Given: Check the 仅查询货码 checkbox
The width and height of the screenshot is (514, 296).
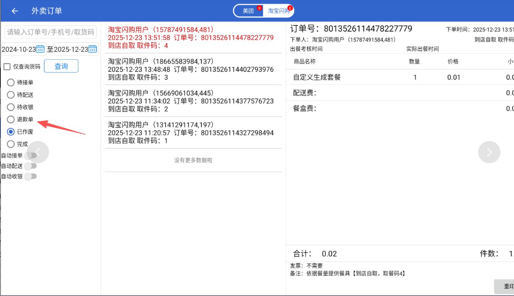Looking at the screenshot, I should pyautogui.click(x=7, y=67).
